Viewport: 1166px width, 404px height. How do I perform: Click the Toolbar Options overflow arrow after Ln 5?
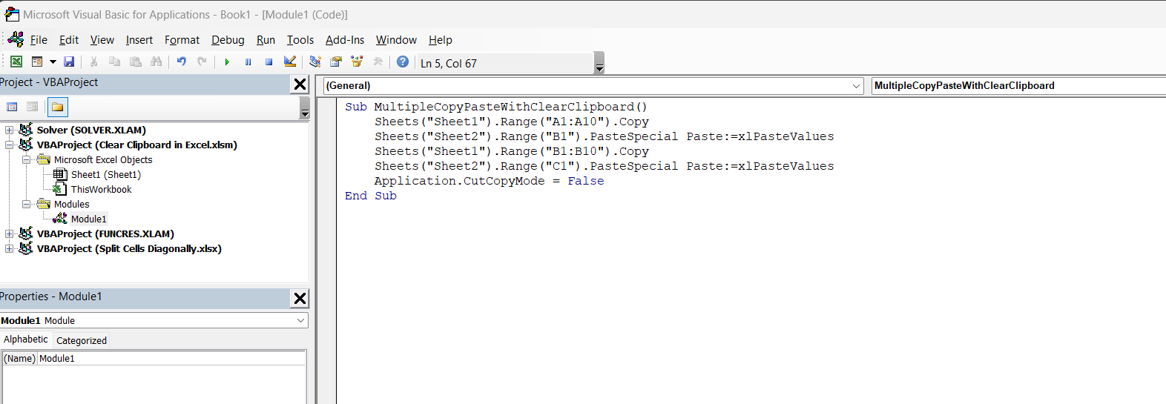tap(599, 63)
